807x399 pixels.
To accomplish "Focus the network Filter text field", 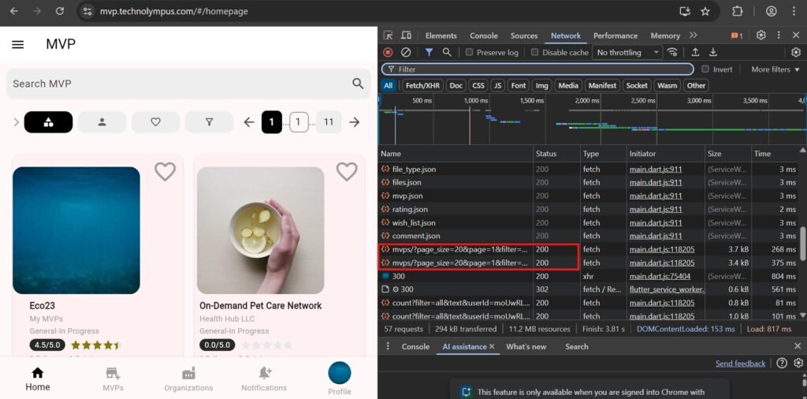I will [x=537, y=69].
